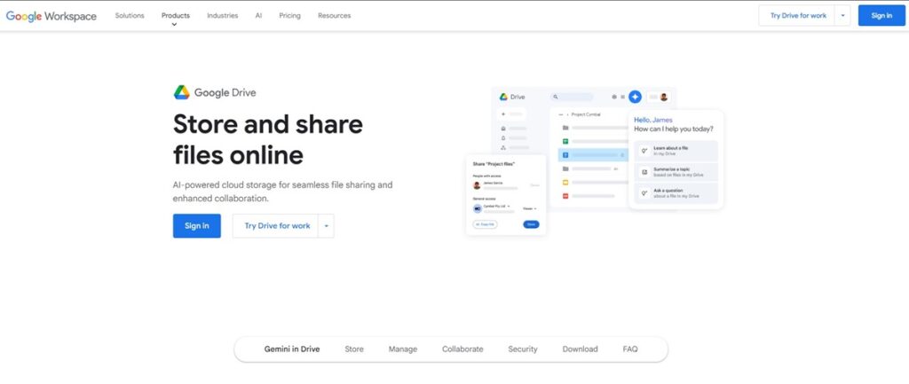Click the Copy link button in Share dialog
The image size is (909, 384).
(486, 224)
